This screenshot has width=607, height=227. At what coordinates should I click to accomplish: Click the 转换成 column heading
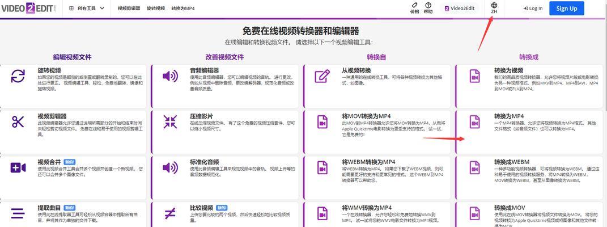click(x=529, y=57)
